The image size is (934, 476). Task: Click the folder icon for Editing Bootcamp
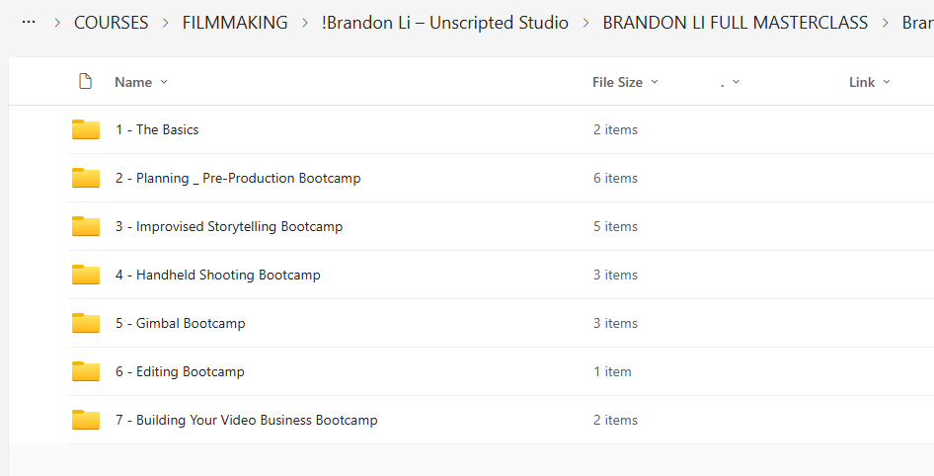tap(86, 371)
